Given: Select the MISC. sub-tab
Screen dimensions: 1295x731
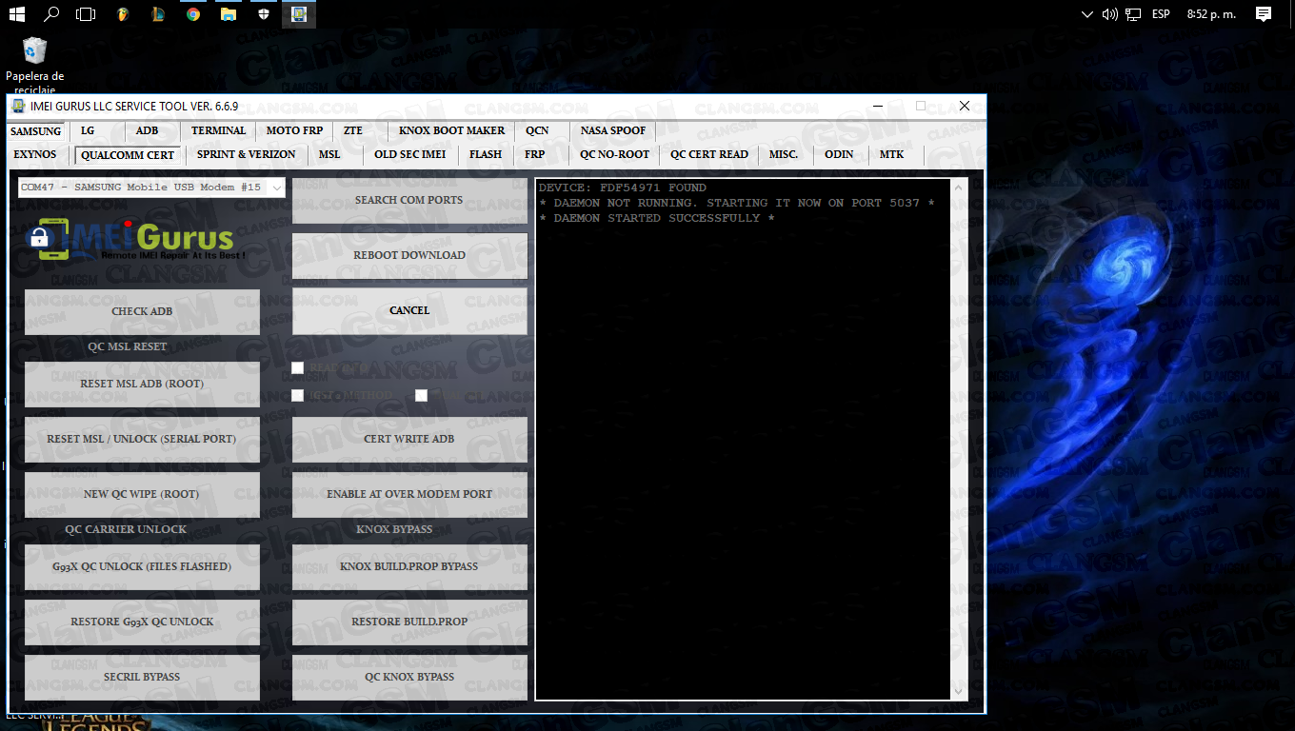Looking at the screenshot, I should click(784, 154).
